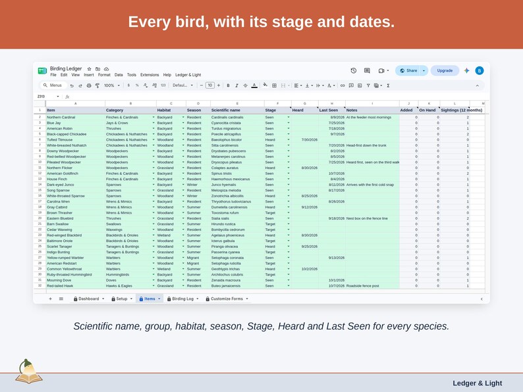Image resolution: width=523 pixels, height=392 pixels.
Task: Switch to the Setup sheet tab
Action: 122,299
